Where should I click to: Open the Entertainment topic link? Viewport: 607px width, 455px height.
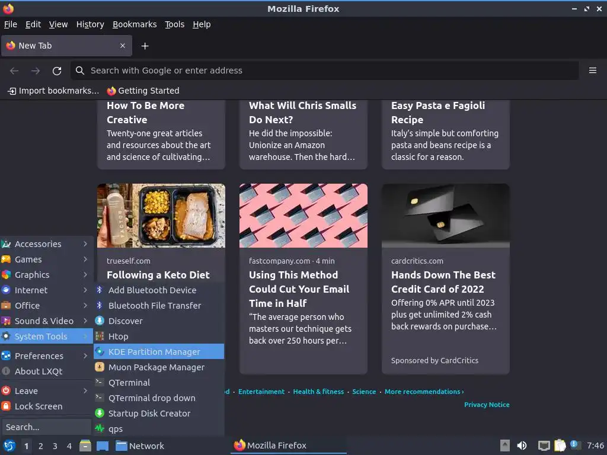tap(261, 392)
